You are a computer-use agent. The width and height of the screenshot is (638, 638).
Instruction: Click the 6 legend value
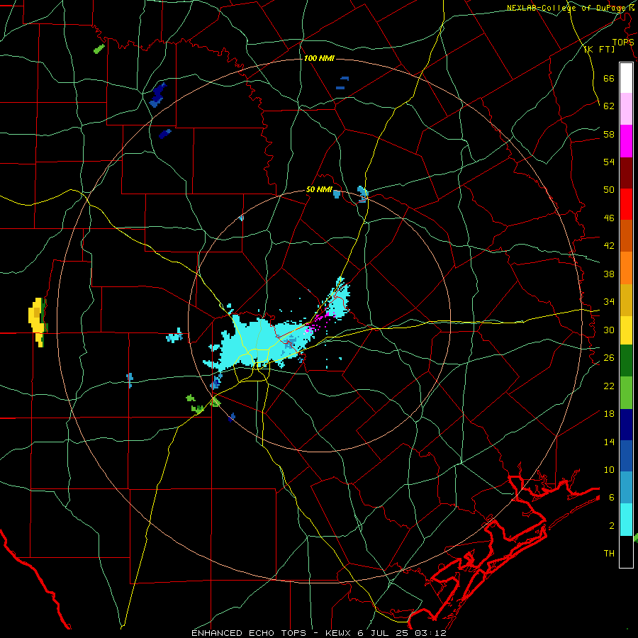pos(612,498)
